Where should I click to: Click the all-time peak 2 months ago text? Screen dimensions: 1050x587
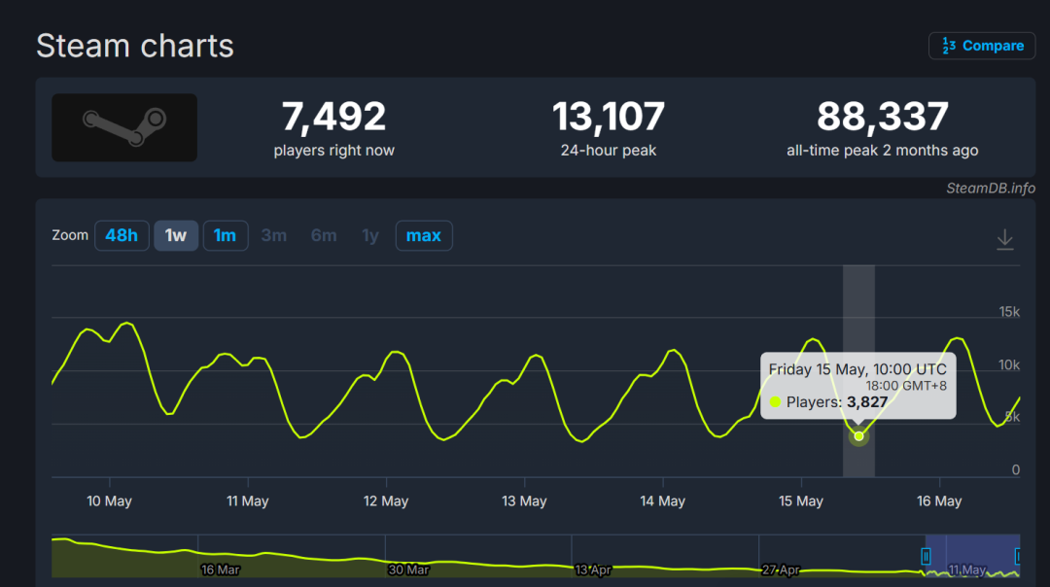click(x=882, y=151)
